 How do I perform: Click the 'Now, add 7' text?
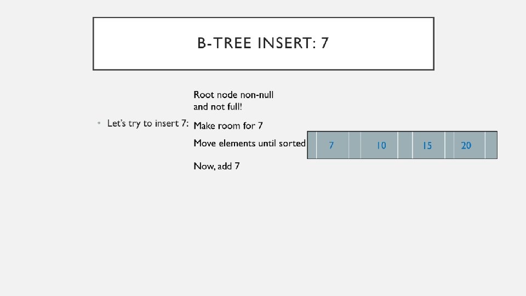(216, 166)
